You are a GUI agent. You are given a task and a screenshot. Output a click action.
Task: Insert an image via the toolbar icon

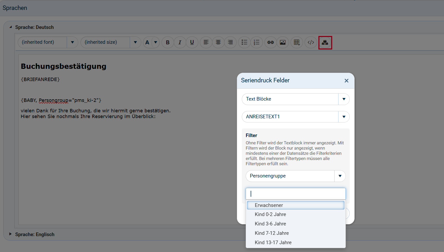pos(283,42)
